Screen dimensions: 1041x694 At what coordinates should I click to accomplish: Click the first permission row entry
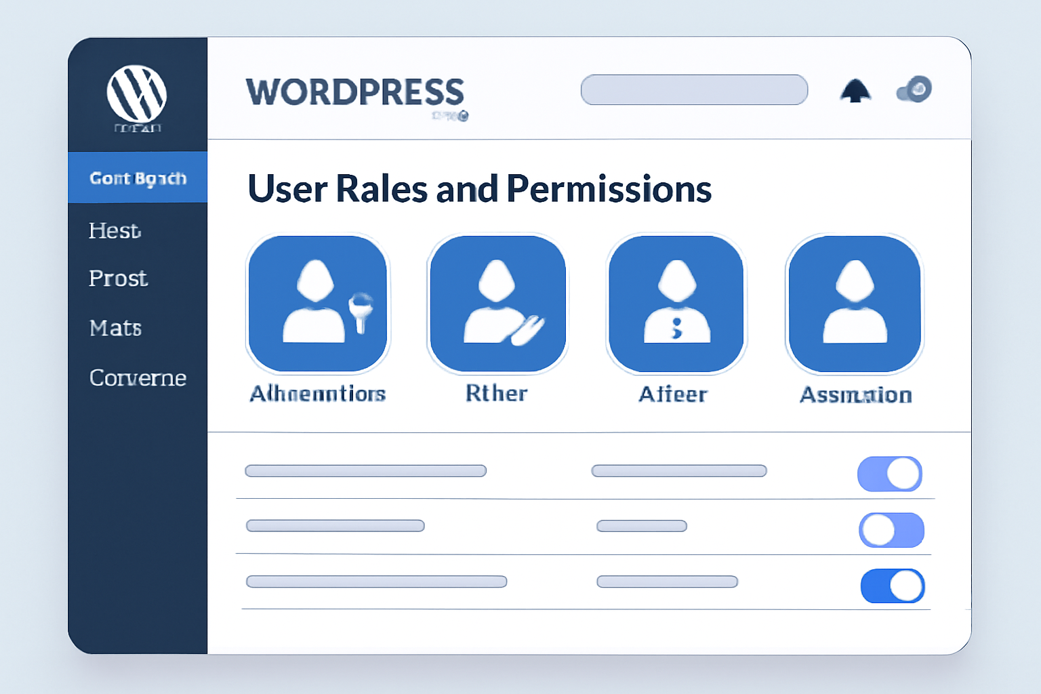pos(366,470)
